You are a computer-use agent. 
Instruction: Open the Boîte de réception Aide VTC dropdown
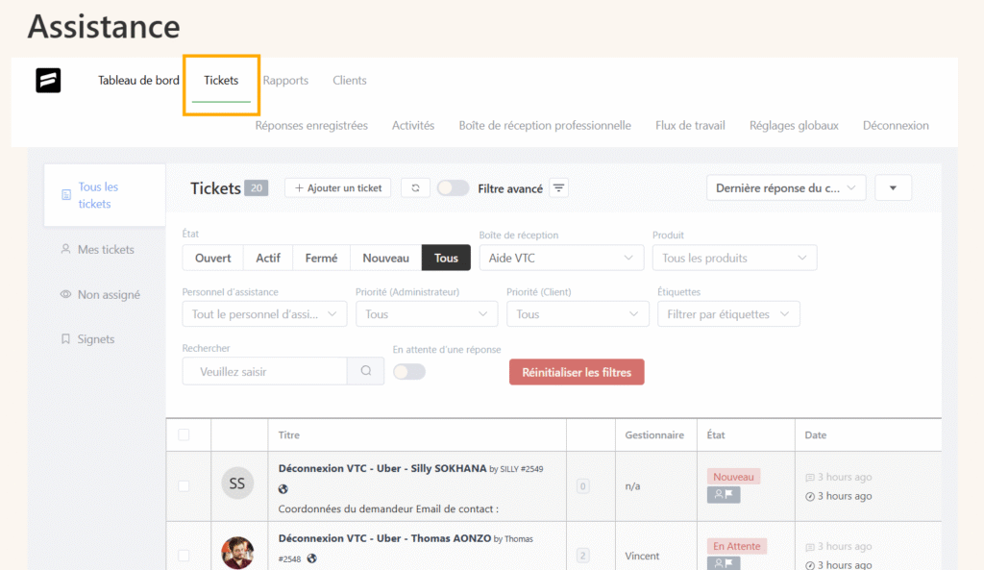pyautogui.click(x=561, y=258)
